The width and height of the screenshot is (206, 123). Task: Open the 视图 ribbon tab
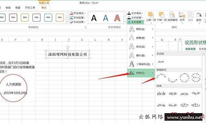tap(18, 8)
